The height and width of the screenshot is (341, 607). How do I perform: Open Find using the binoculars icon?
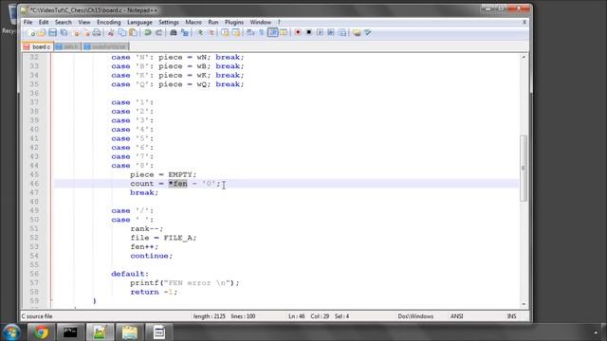174,33
